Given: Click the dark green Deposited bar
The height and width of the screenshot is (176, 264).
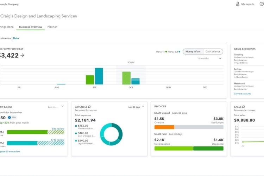Looking at the screenshot, I should pyautogui.click(x=208, y=149).
